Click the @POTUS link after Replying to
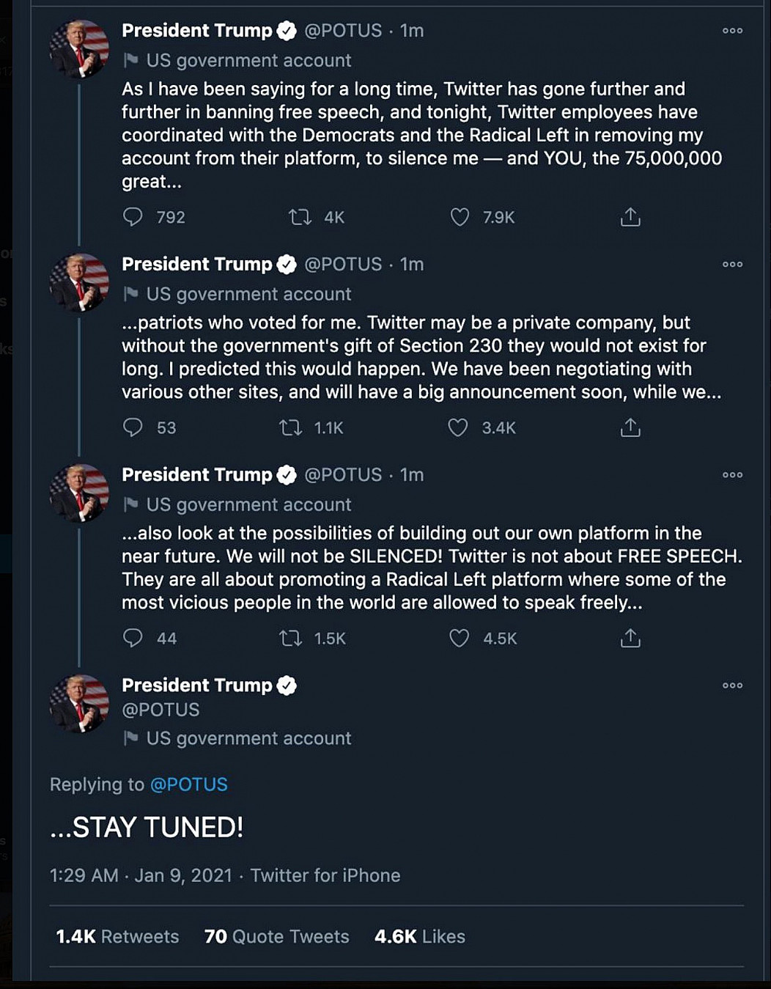The width and height of the screenshot is (771, 989). (x=188, y=784)
